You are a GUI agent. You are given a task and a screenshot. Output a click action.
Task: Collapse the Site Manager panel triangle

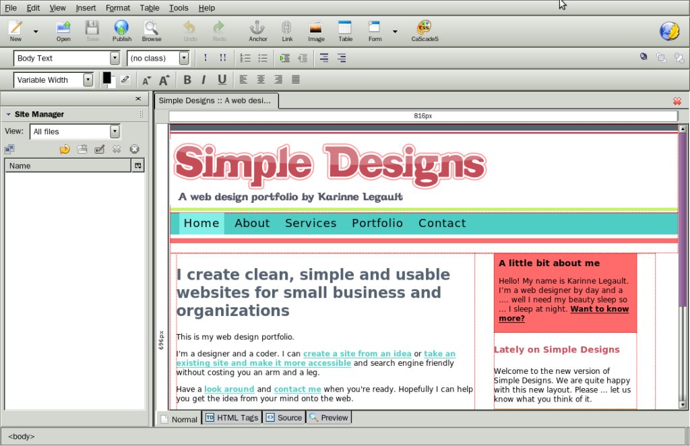8,115
